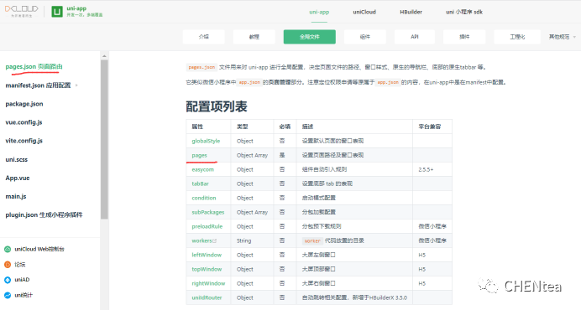
Task: Open the condition property link
Action: [x=204, y=198]
